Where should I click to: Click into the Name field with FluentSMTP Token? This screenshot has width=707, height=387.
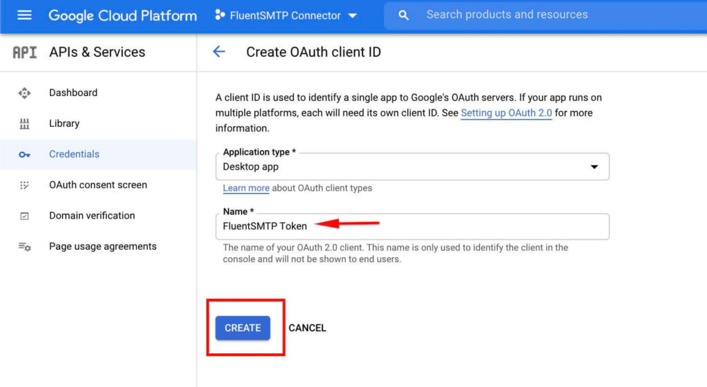point(412,226)
